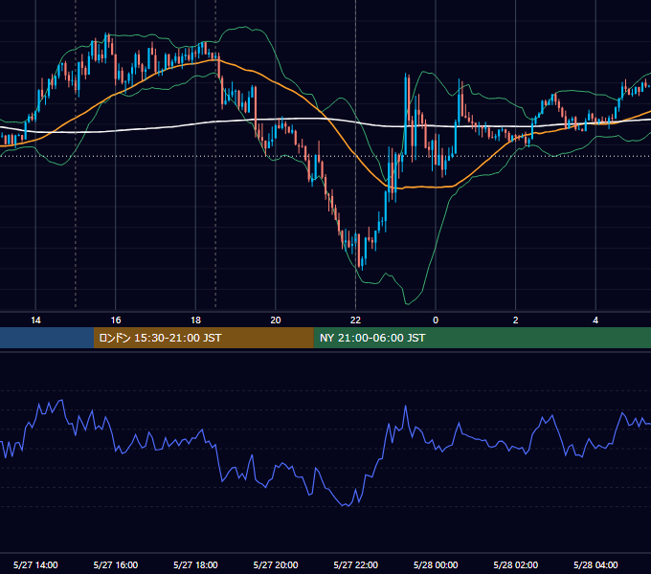The width and height of the screenshot is (651, 574).
Task: Select the 5/28 04:00 label on indicator axis
Action: point(595,564)
